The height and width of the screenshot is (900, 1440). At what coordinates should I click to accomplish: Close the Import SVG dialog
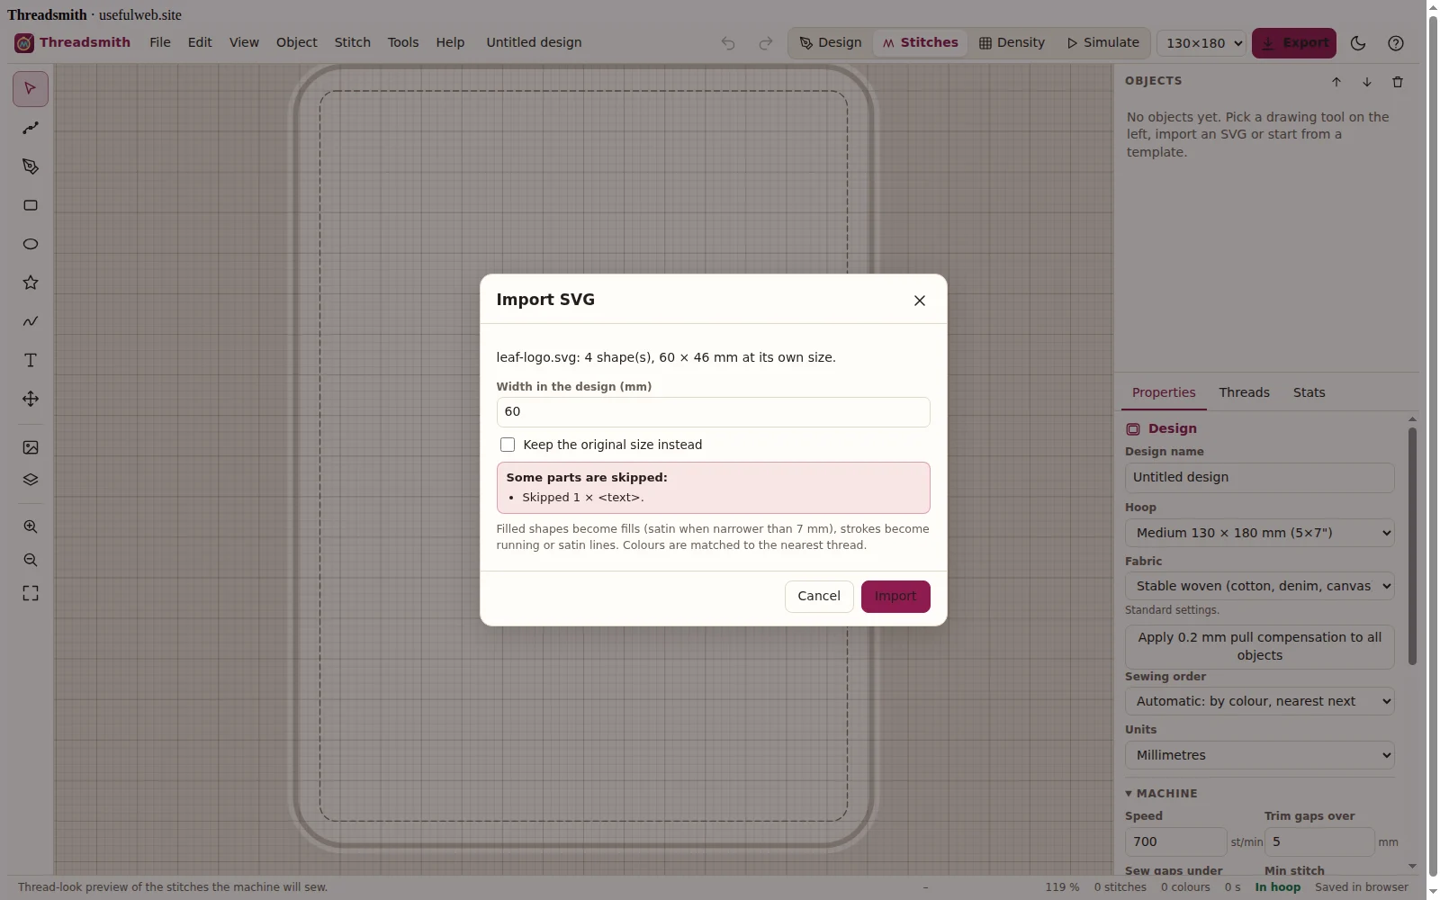pyautogui.click(x=919, y=301)
